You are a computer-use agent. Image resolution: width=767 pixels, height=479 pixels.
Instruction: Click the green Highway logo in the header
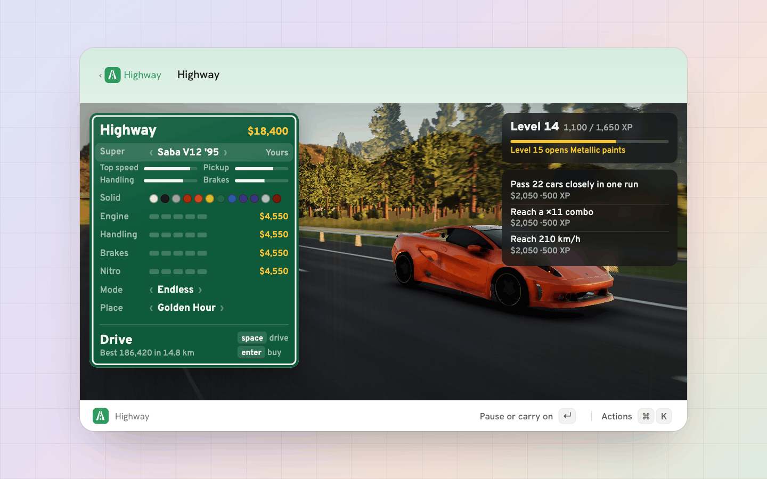[112, 75]
